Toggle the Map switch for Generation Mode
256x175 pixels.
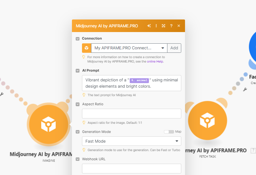169,132
